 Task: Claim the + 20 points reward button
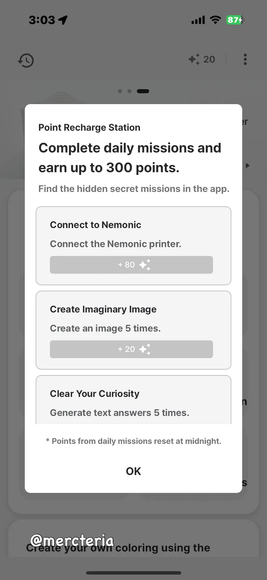point(131,349)
